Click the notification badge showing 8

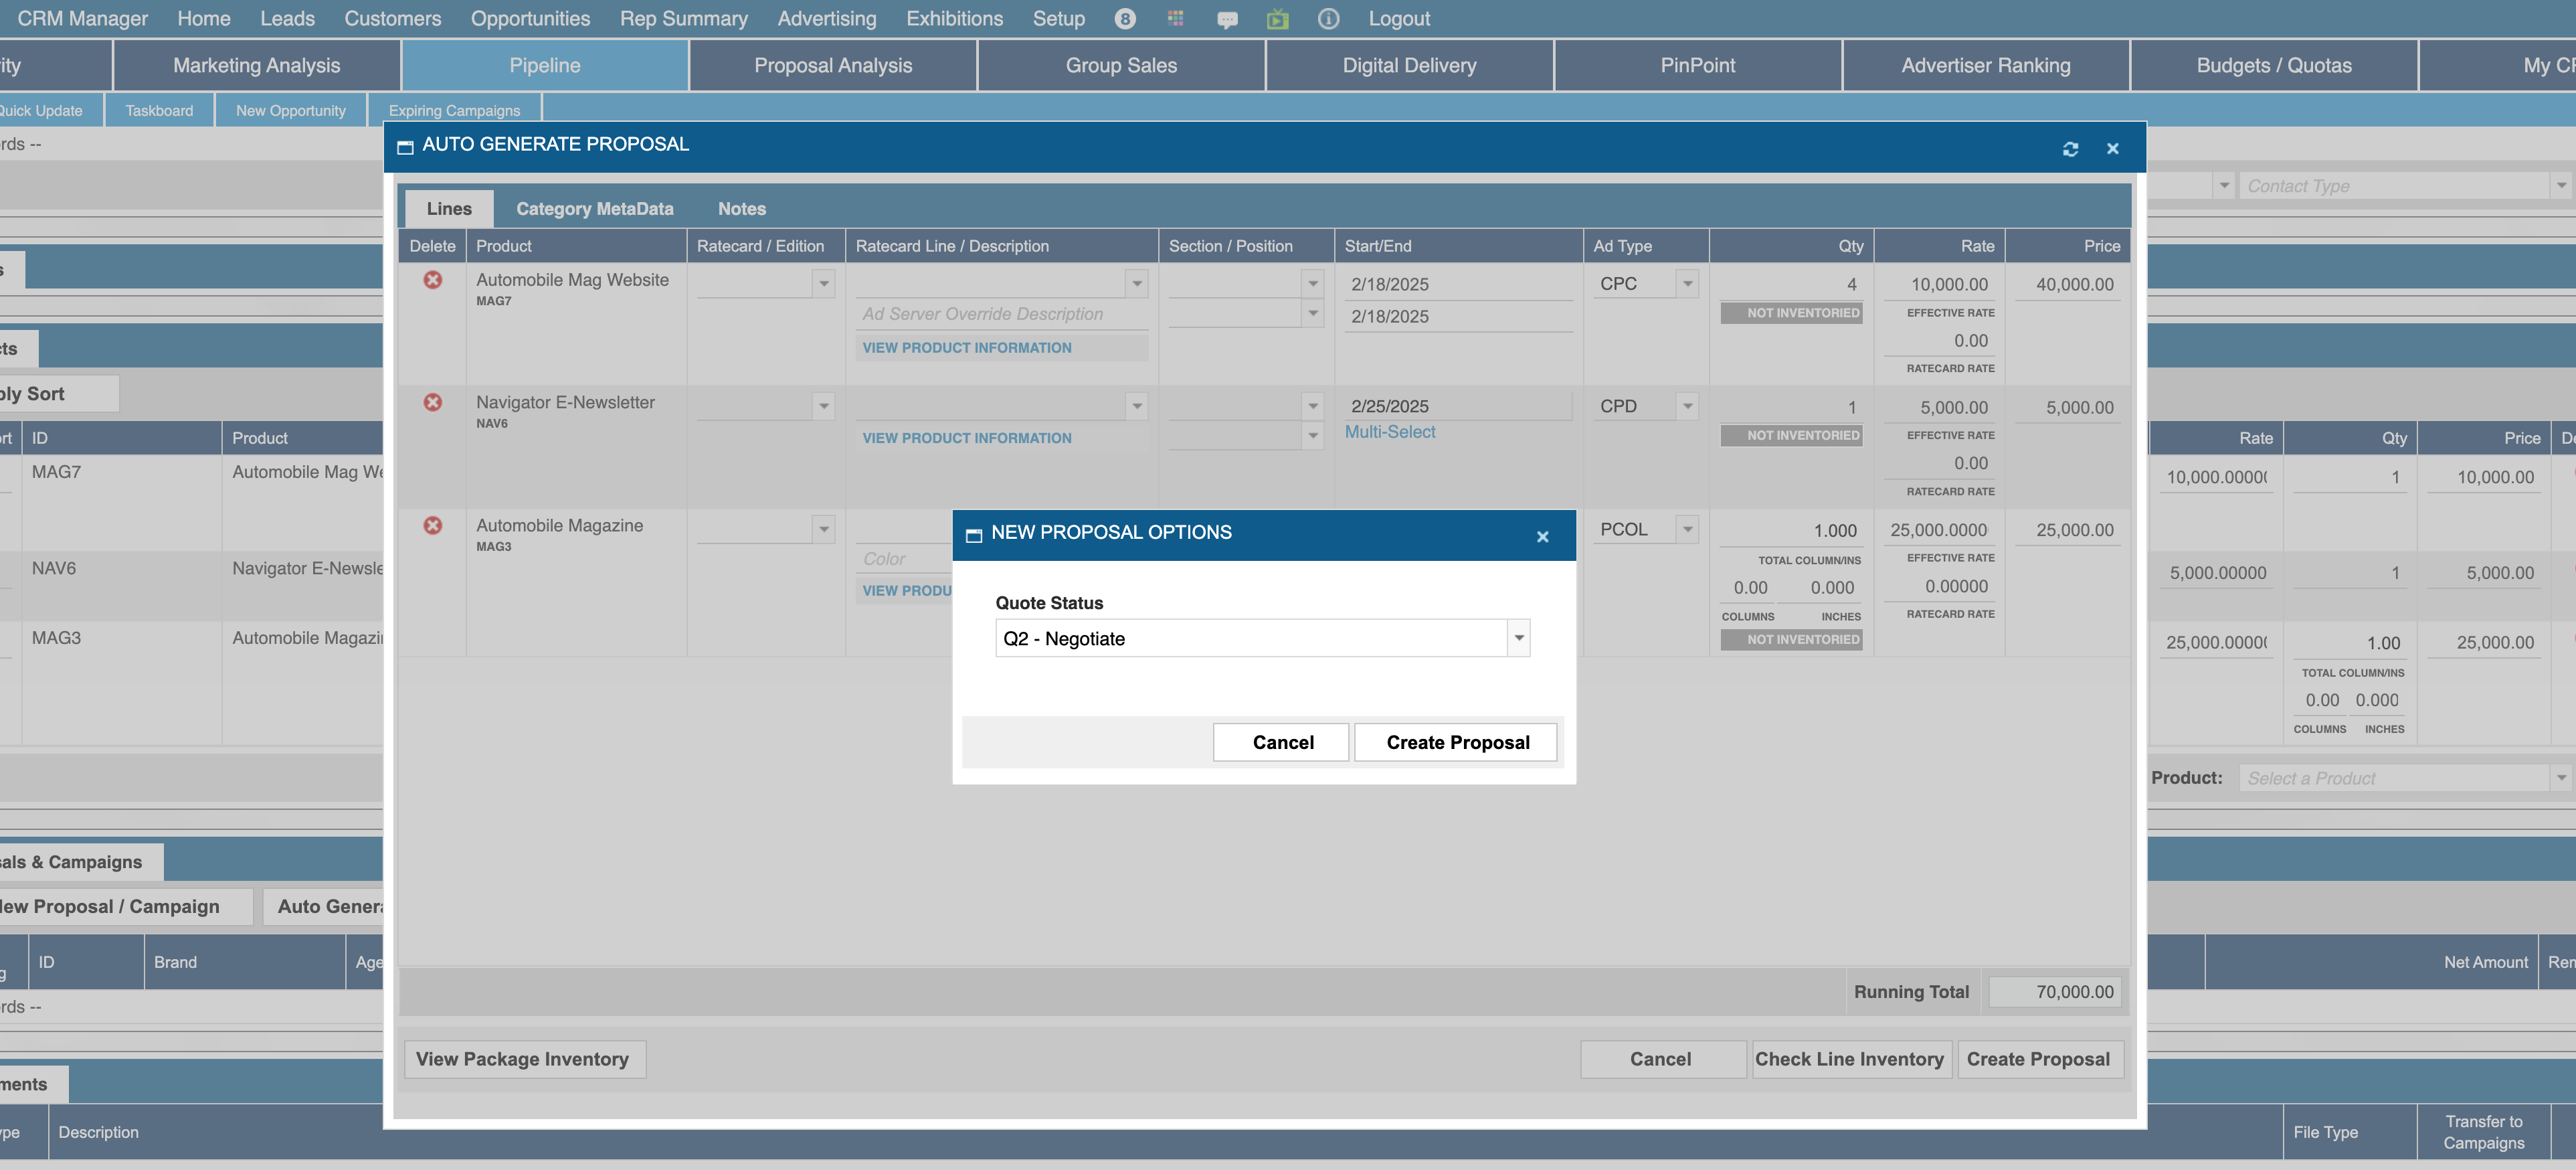click(1125, 19)
